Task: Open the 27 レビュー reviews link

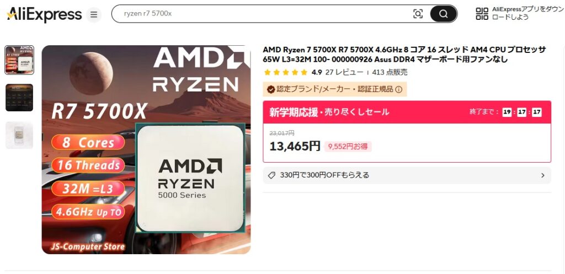Action: click(344, 72)
